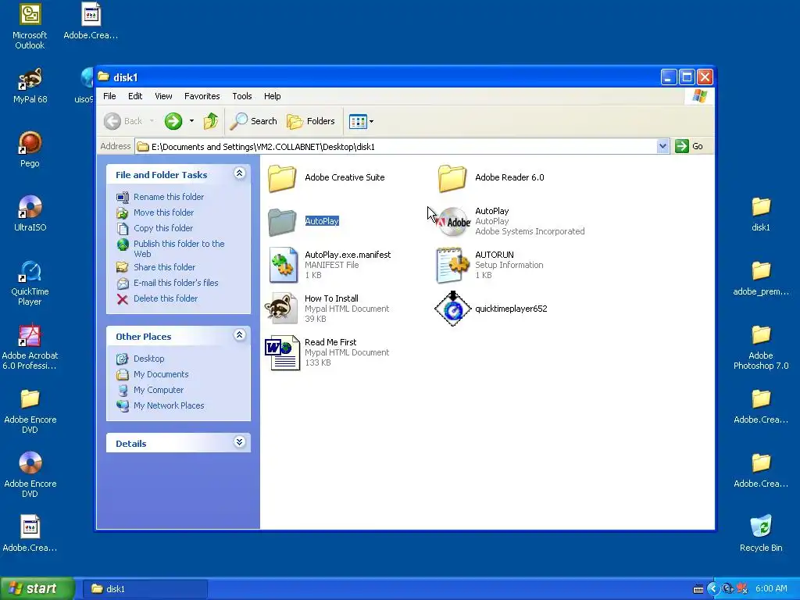This screenshot has width=800, height=600.
Task: Click Copy this folder link
Action: 163,228
